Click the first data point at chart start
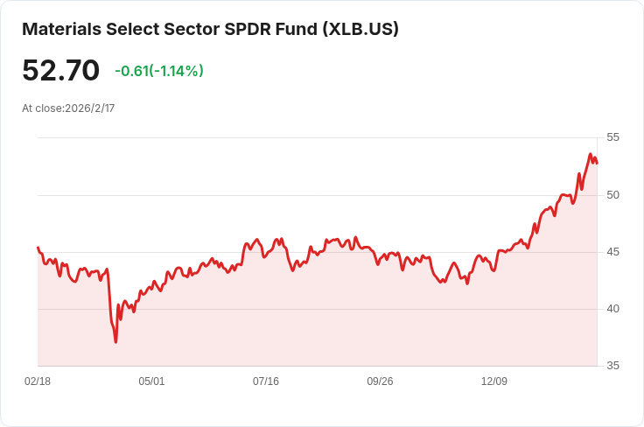The width and height of the screenshot is (644, 427). click(38, 247)
